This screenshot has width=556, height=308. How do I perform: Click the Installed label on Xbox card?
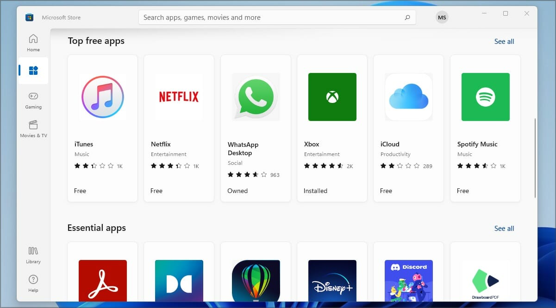click(315, 191)
